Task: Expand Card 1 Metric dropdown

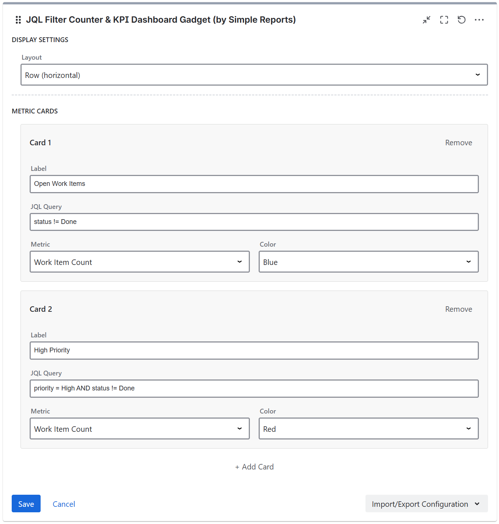Action: click(x=139, y=262)
